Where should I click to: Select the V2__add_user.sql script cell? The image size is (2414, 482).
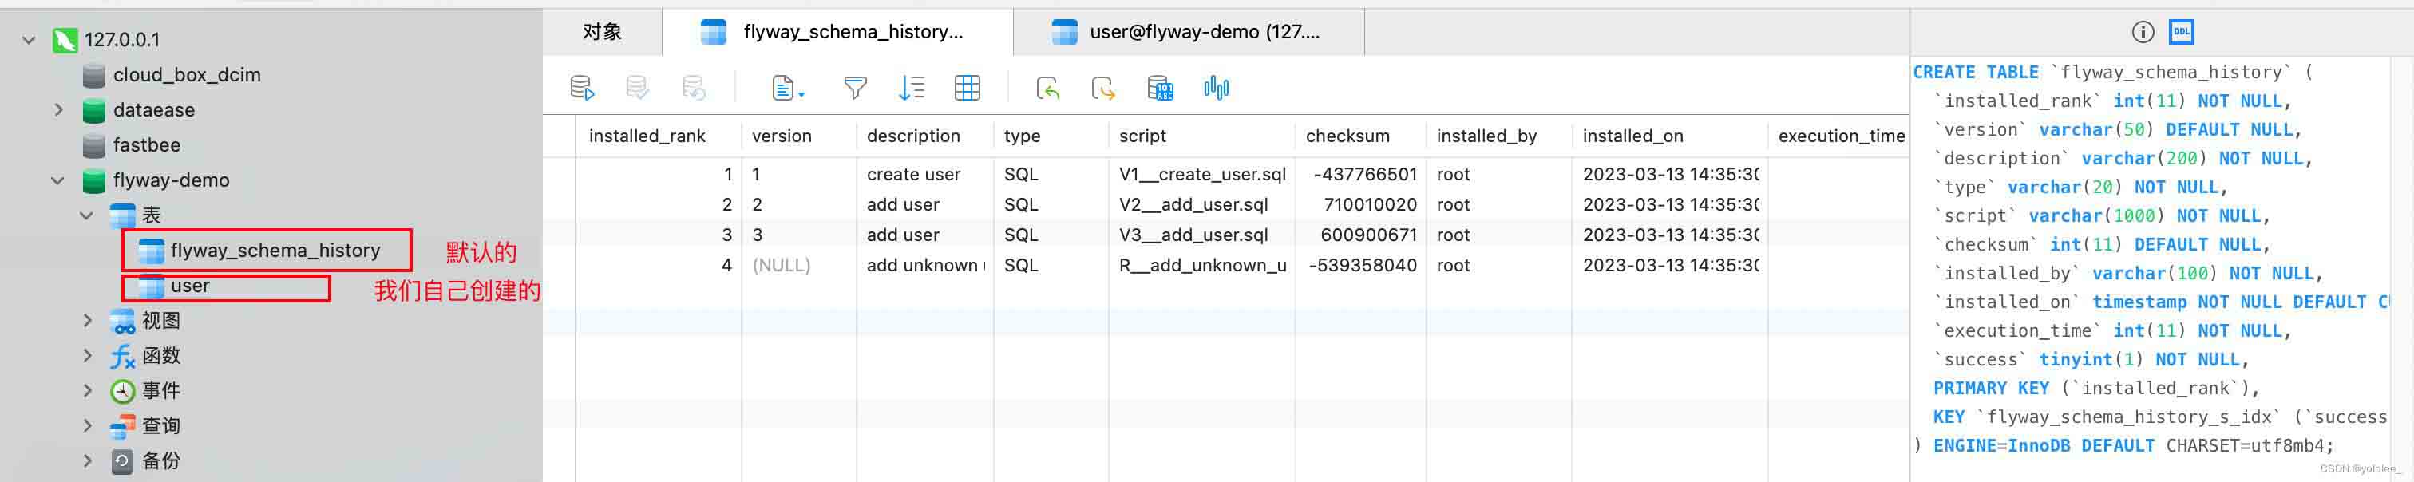(x=1202, y=204)
